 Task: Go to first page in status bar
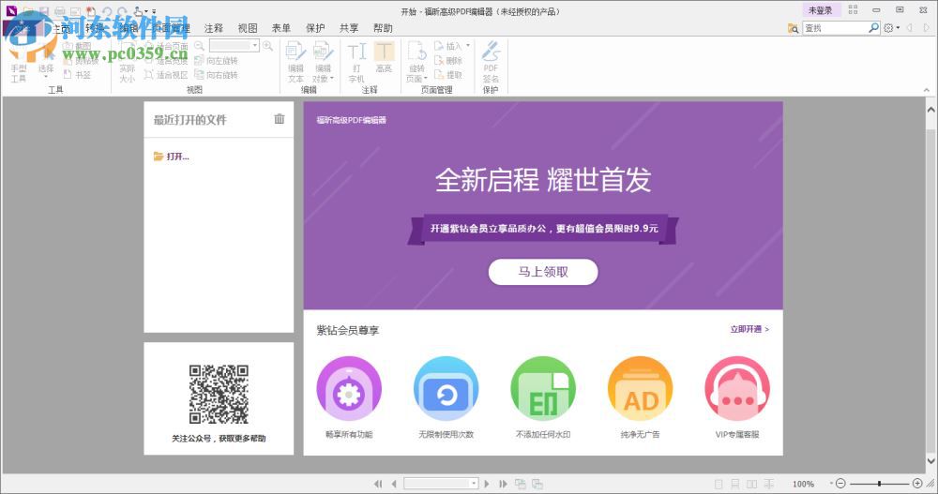[378, 484]
